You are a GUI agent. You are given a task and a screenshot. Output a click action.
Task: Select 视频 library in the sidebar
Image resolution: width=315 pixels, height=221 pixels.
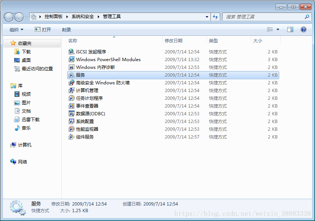(x=26, y=94)
